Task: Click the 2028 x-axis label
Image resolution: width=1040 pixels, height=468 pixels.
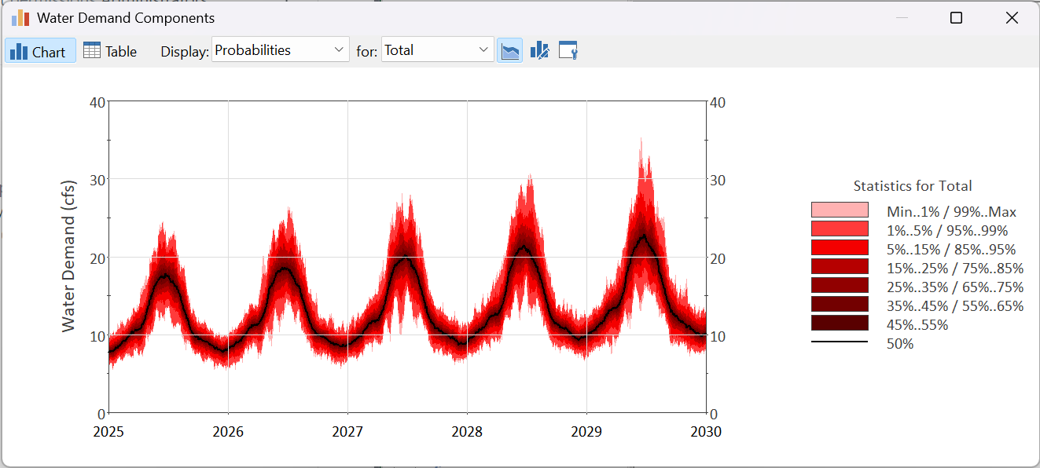Action: (x=467, y=432)
